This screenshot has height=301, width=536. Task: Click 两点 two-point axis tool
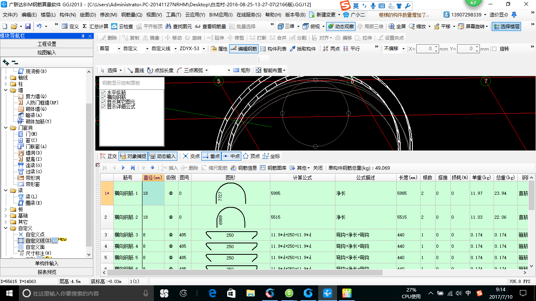tap(331, 49)
